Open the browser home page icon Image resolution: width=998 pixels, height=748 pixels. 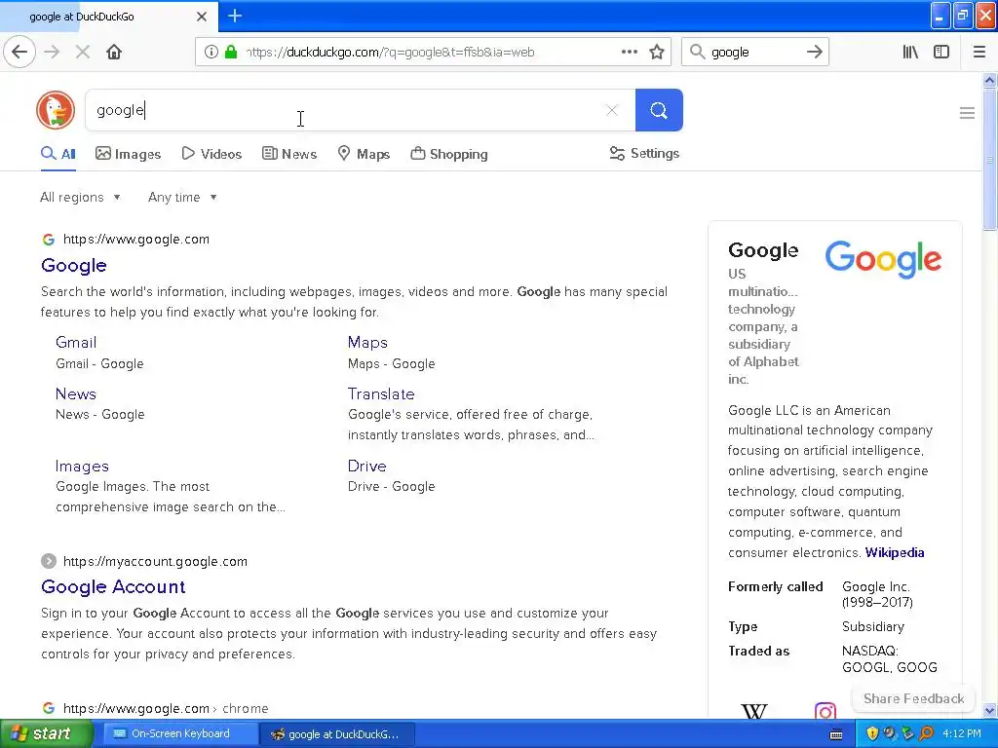pos(114,53)
